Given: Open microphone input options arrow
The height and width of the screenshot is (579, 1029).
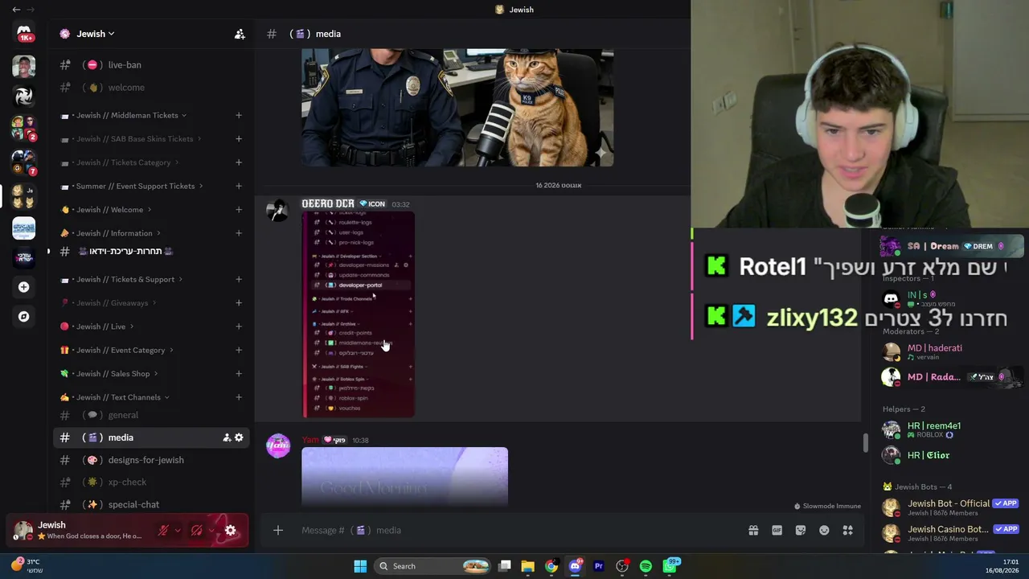Looking at the screenshot, I should pos(178,531).
